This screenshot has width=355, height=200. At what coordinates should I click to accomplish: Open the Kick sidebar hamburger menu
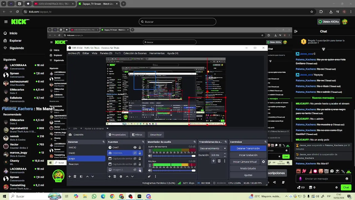click(6, 22)
